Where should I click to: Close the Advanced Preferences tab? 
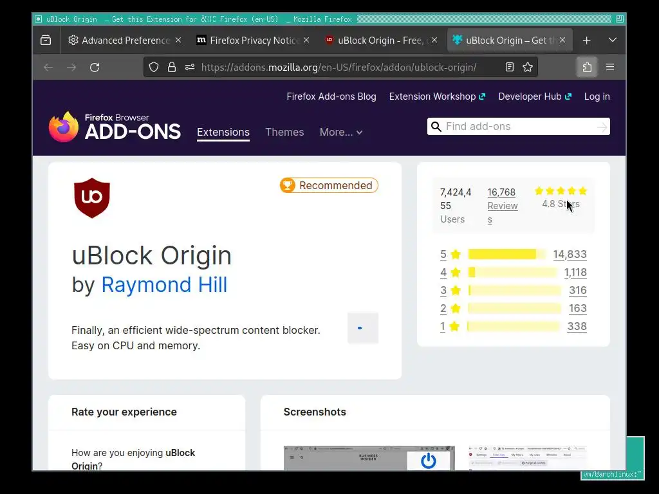[178, 40]
